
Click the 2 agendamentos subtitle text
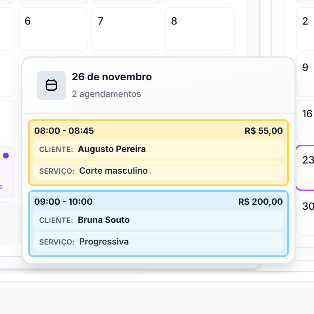[x=106, y=94]
